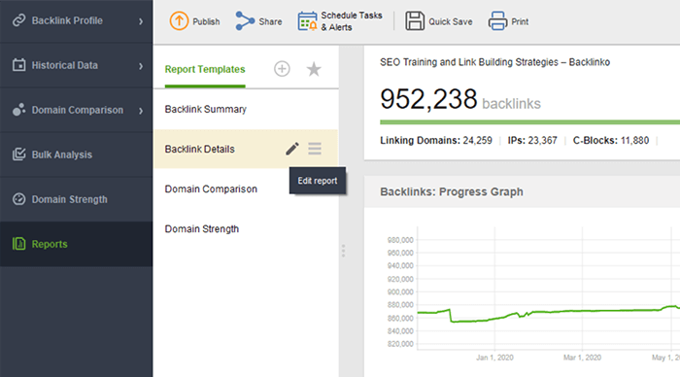Expand the Historical Data chevron
Screen dimensions: 680x377
[141, 66]
